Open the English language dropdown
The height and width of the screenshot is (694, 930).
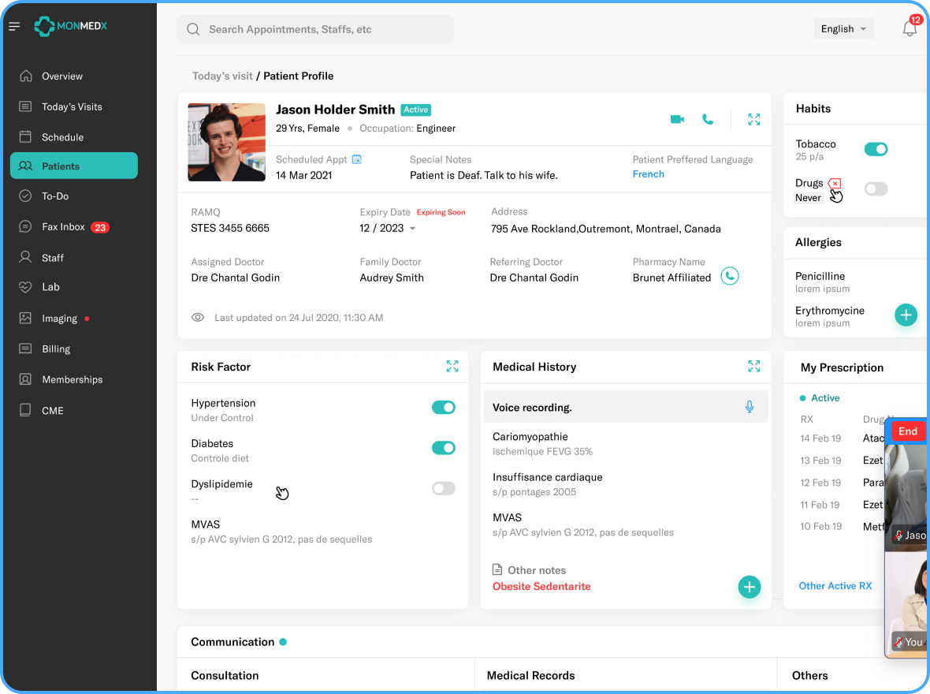coord(843,29)
